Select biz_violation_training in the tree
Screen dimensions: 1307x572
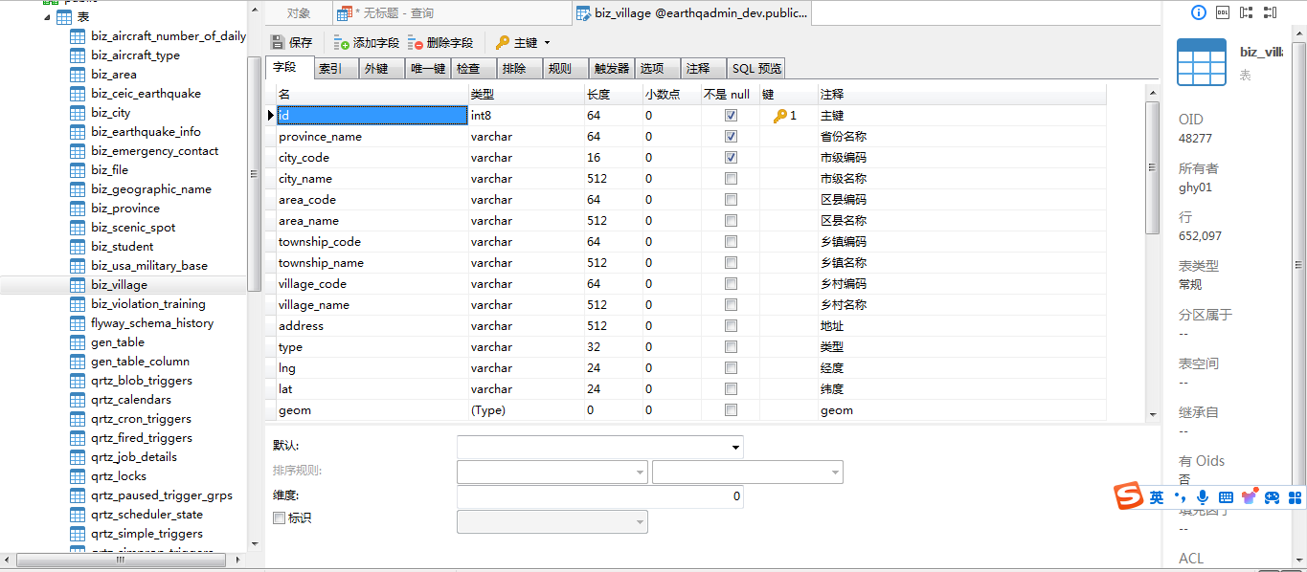147,304
